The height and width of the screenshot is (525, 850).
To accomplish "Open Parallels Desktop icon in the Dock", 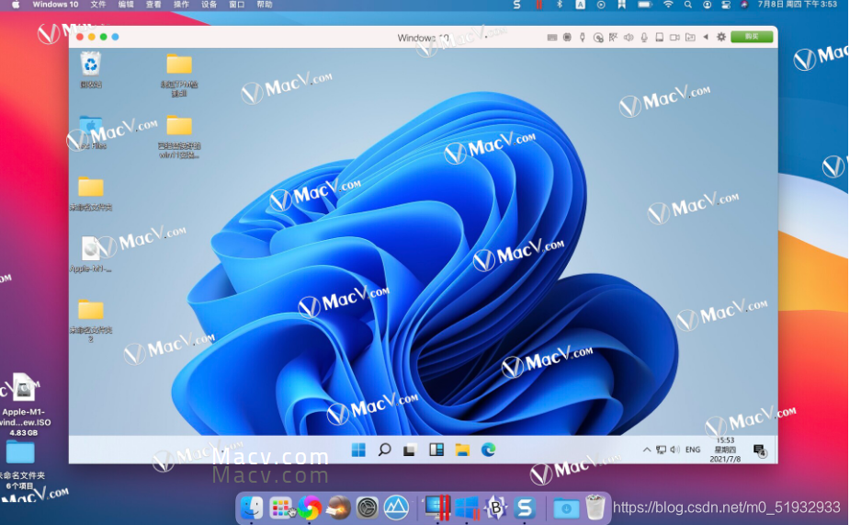I will click(x=436, y=508).
